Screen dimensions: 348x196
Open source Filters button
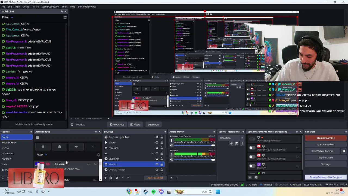pos(135,125)
